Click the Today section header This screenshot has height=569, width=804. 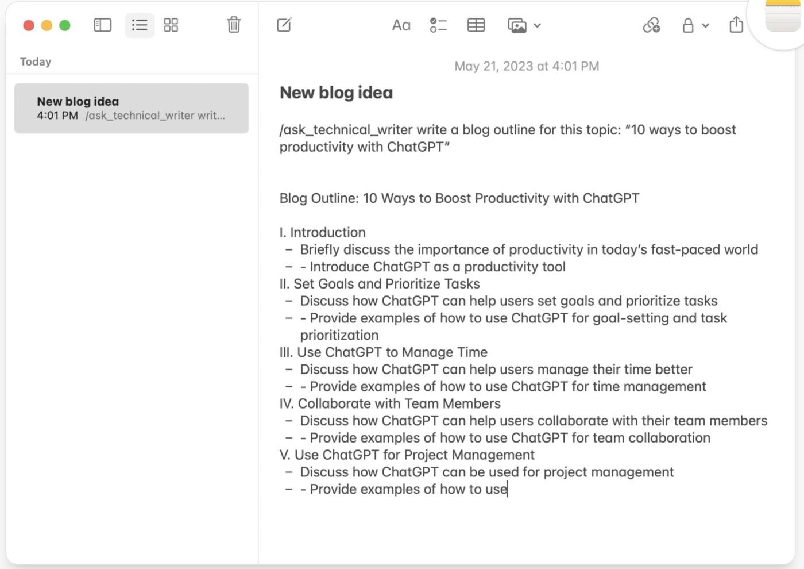coord(36,61)
